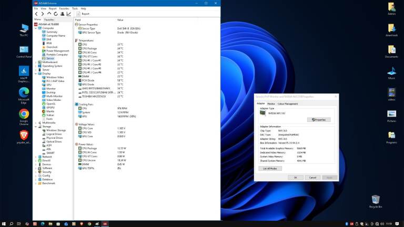This screenshot has height=227, width=404.
Task: Go up one level with Up arrow
Action: pyautogui.click(x=49, y=14)
